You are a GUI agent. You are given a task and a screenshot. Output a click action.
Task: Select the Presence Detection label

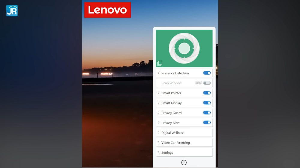(175, 73)
